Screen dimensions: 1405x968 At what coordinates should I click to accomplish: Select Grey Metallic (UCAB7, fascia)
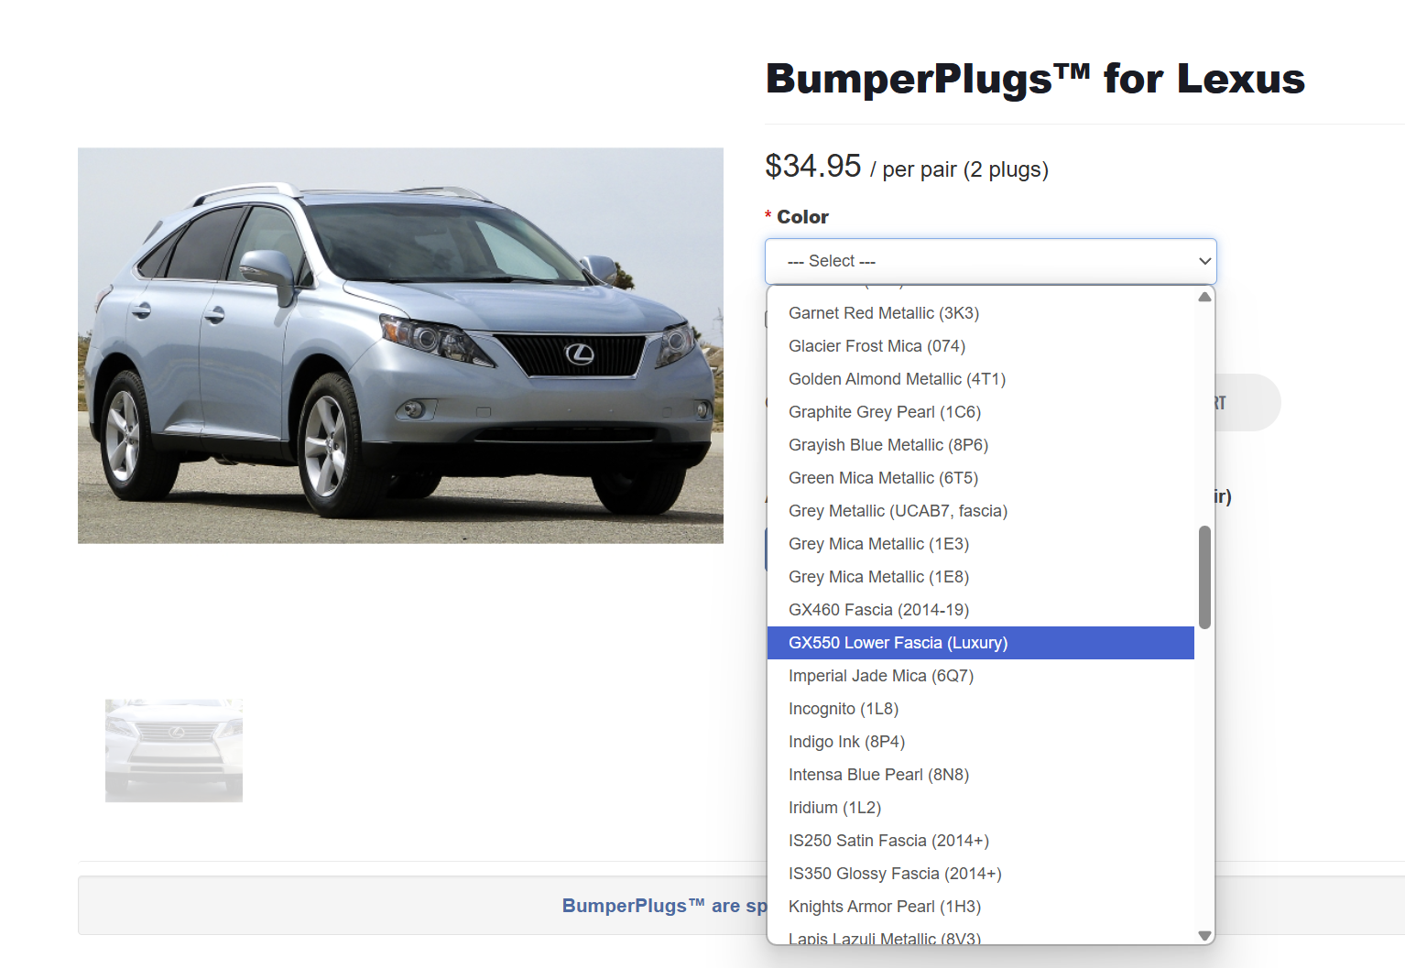pyautogui.click(x=980, y=511)
